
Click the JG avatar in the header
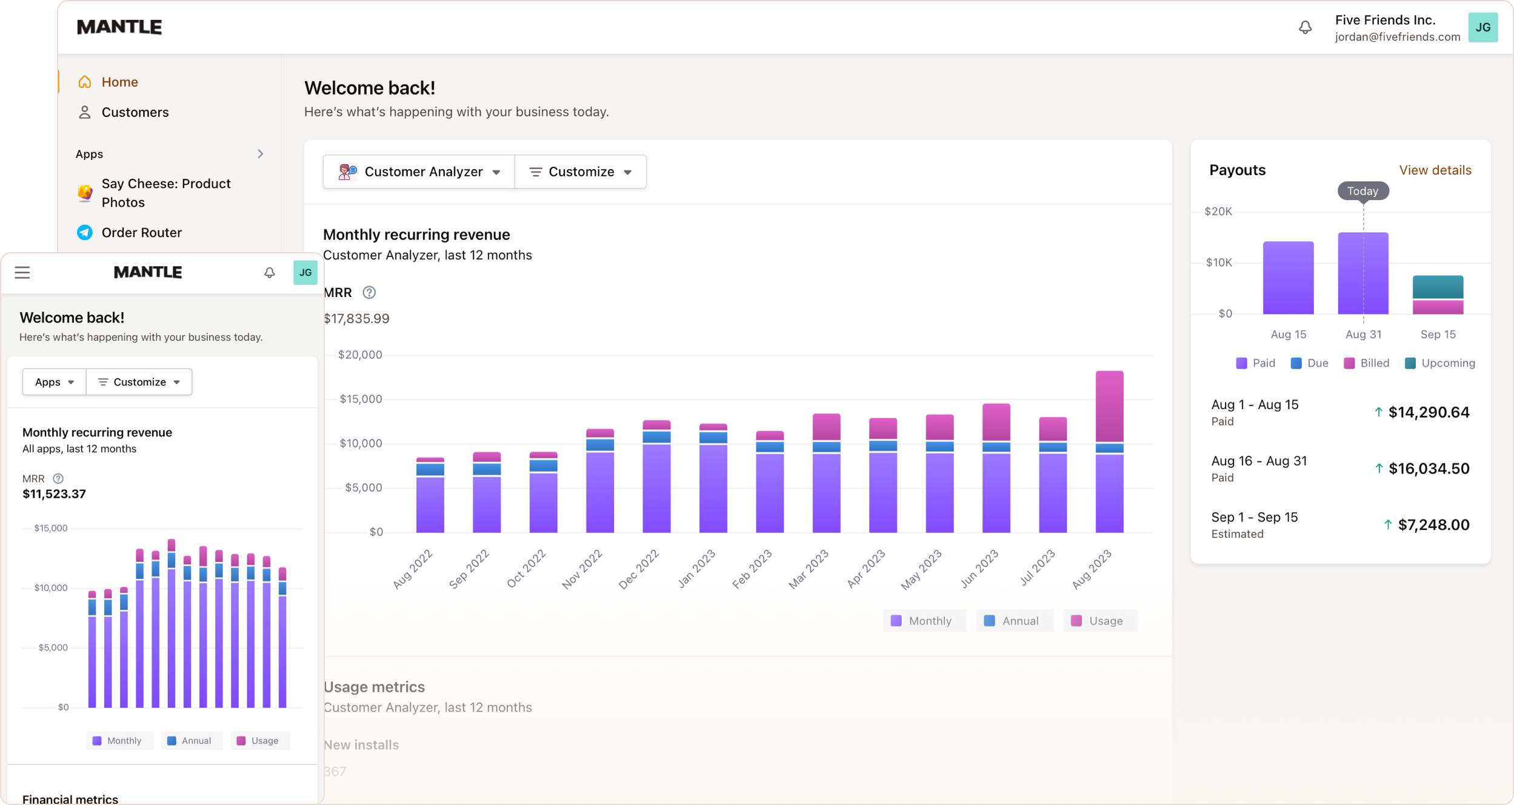1484,27
